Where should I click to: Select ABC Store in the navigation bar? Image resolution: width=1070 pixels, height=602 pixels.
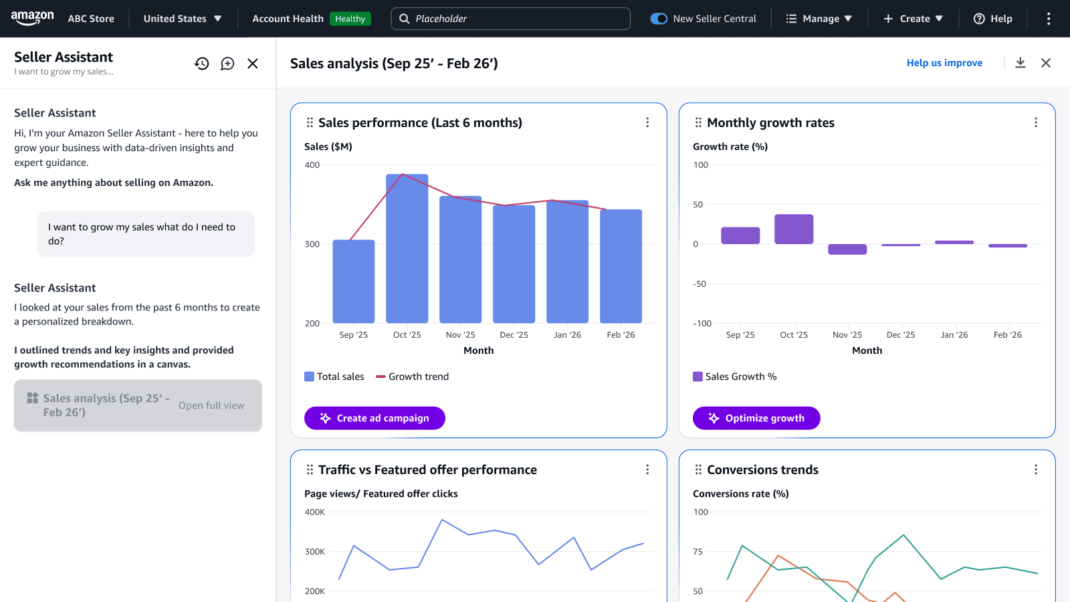91,18
